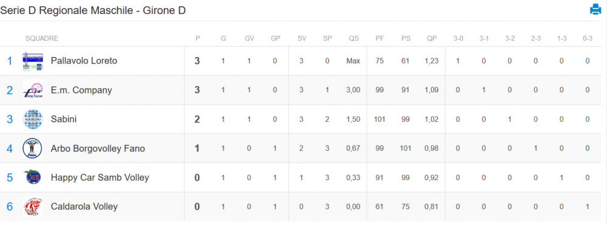The height and width of the screenshot is (225, 607).
Task: Select the Sabini team crest
Action: pyautogui.click(x=33, y=119)
